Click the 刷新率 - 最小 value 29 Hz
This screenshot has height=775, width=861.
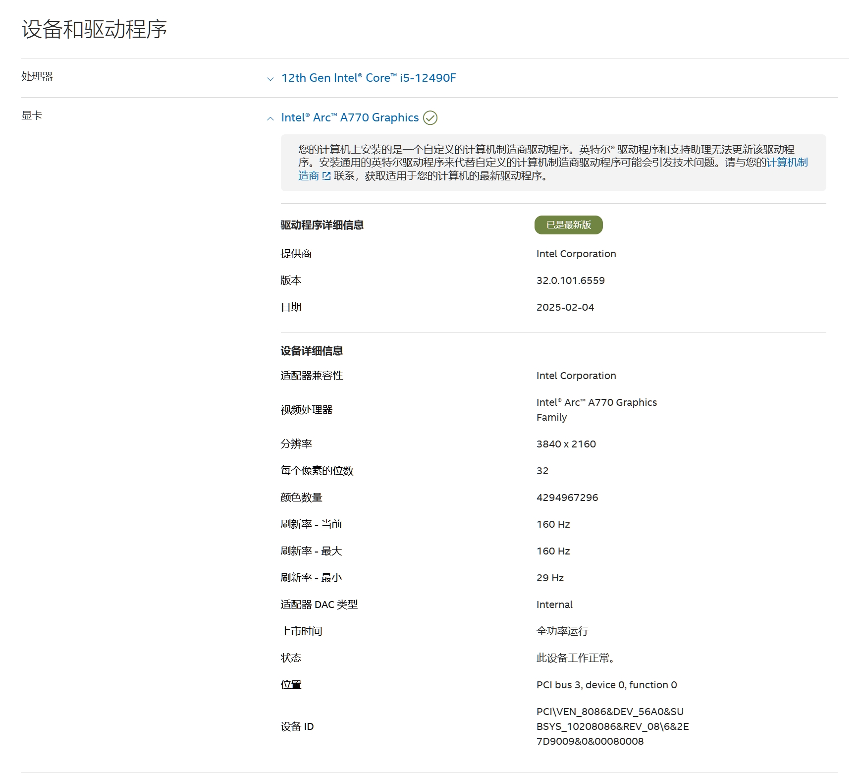pyautogui.click(x=550, y=578)
